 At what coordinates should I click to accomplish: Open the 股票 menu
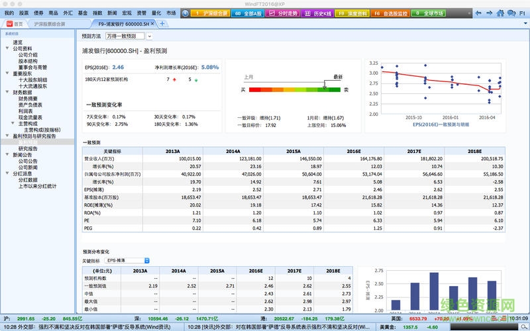(x=24, y=13)
